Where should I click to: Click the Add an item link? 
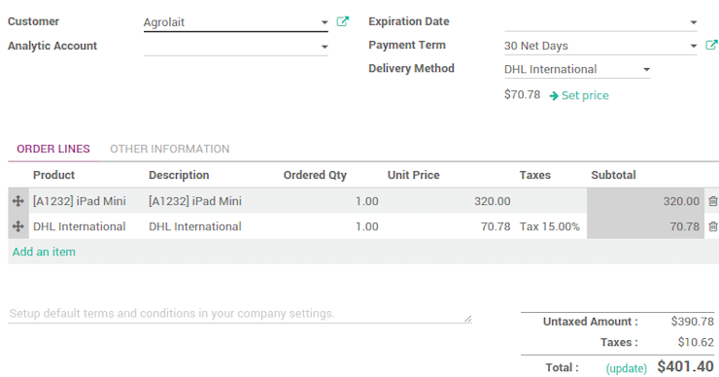[44, 252]
